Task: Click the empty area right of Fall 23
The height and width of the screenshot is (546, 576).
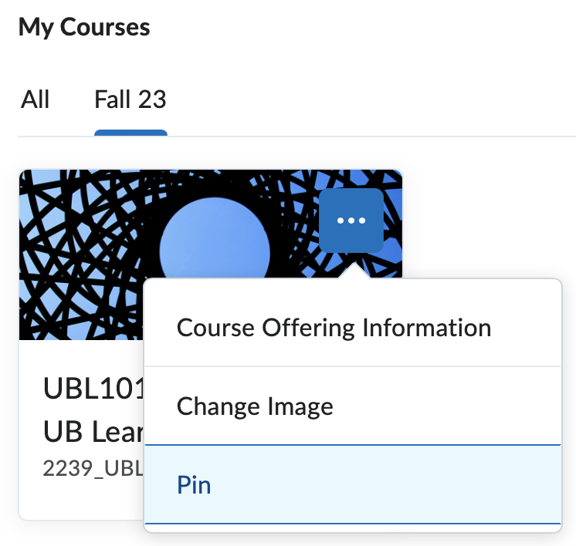Action: (x=347, y=99)
